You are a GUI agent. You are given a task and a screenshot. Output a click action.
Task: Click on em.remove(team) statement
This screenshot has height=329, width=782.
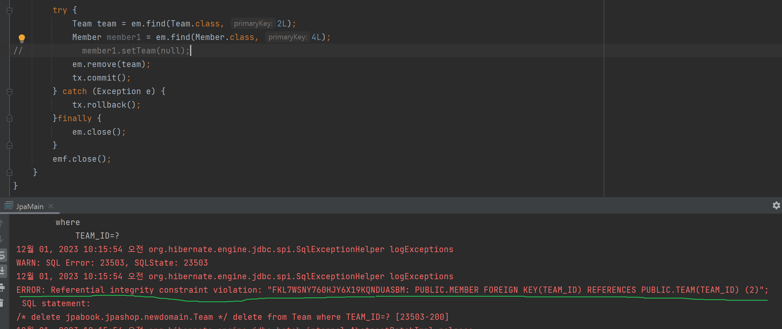point(111,64)
